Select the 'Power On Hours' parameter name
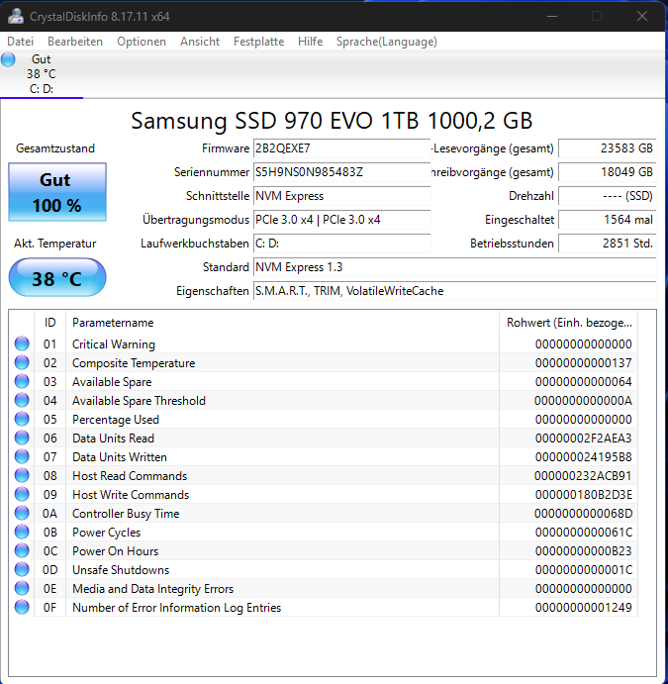 [115, 551]
